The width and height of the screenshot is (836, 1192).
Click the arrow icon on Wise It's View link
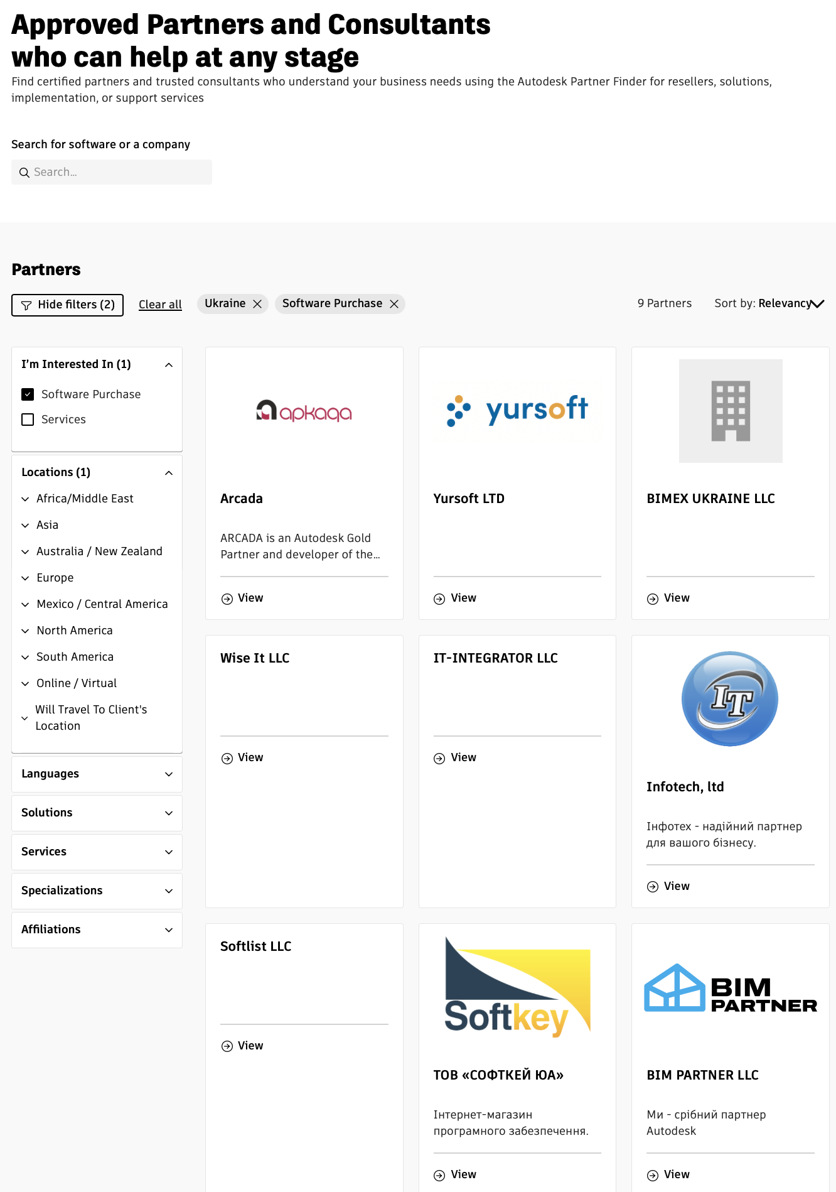(227, 759)
